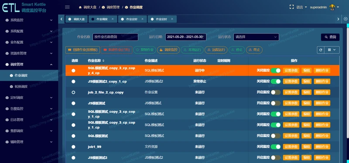Viewport: 349px width, 163px height.
Task: Click the superadmin avatar icon
Action: click(332, 7)
